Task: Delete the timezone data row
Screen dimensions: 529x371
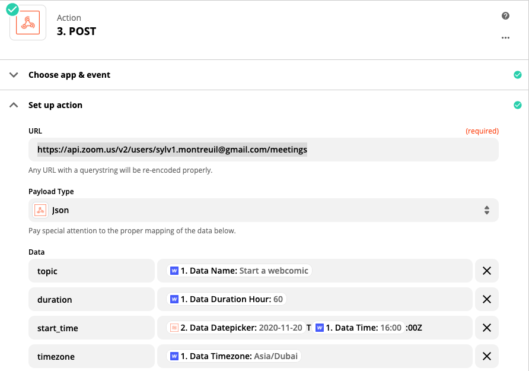Action: 486,356
